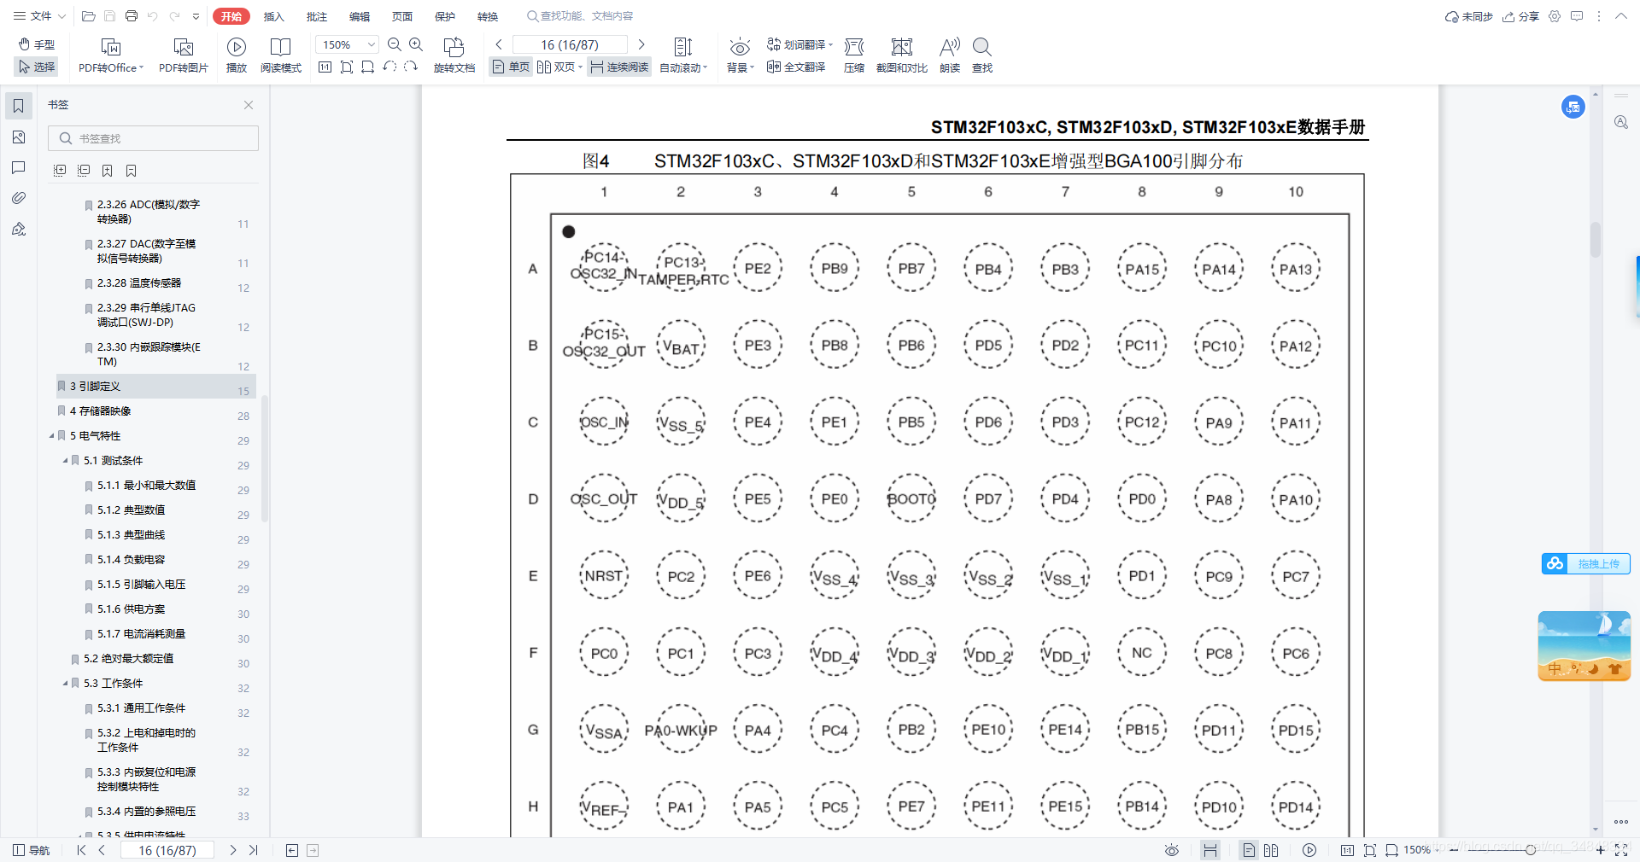The width and height of the screenshot is (1640, 862).
Task: Click the 未同步 sync status button
Action: 1469,16
